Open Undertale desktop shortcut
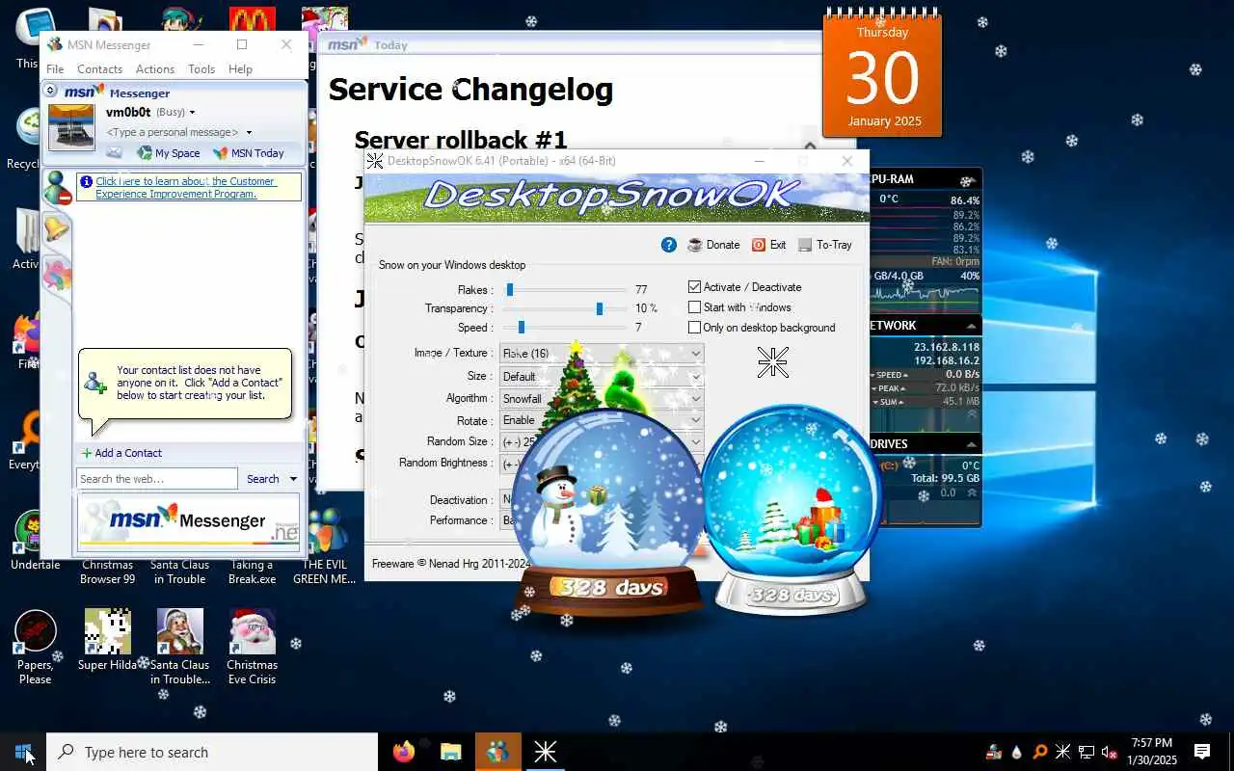Image resolution: width=1234 pixels, height=771 pixels. coord(35,540)
